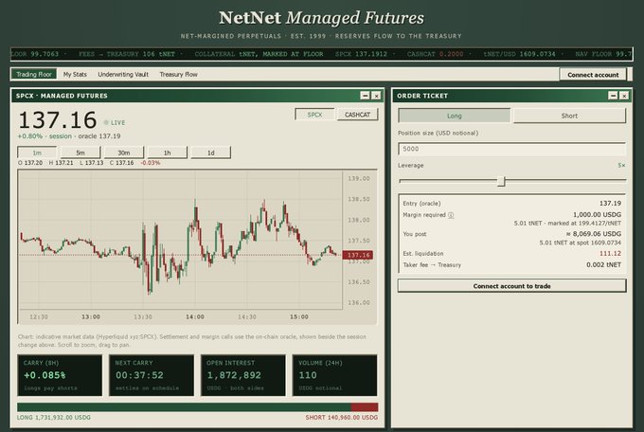Click the SPCX 137.1912 ticker entry
This screenshot has width=644, height=432.
tap(361, 54)
